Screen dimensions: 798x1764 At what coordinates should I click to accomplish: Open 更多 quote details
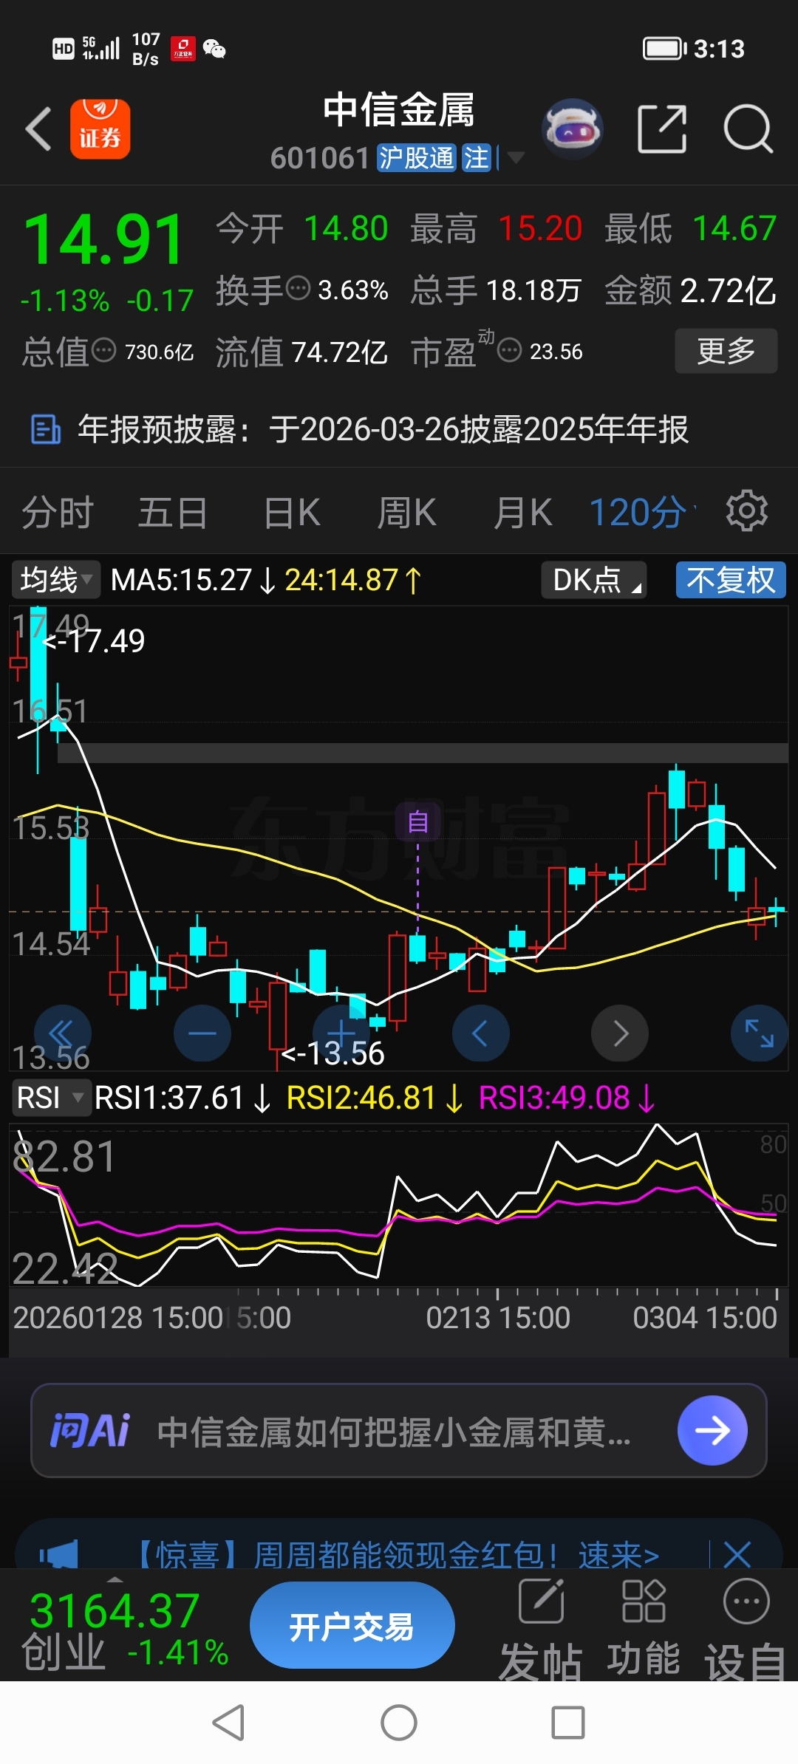[x=726, y=351]
